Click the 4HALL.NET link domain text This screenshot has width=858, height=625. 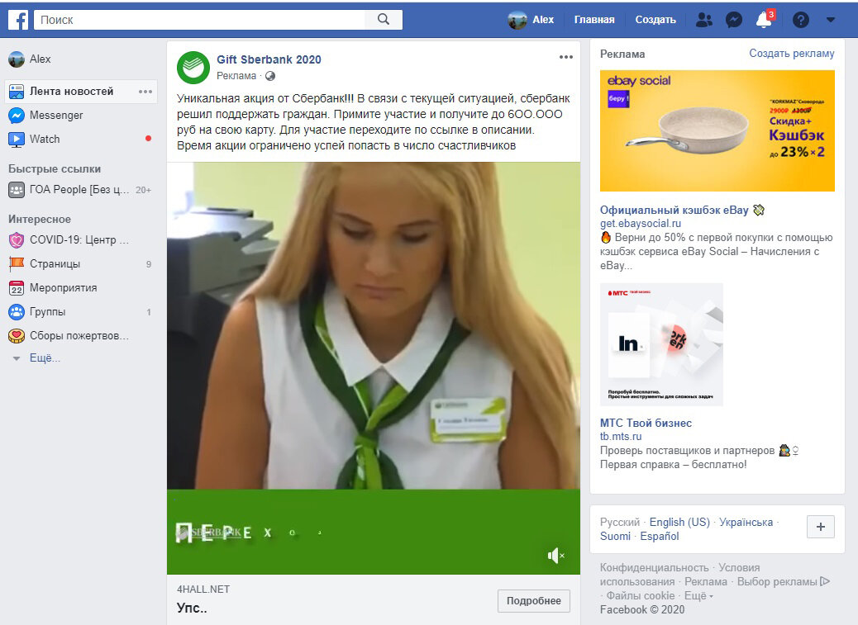[x=203, y=589]
